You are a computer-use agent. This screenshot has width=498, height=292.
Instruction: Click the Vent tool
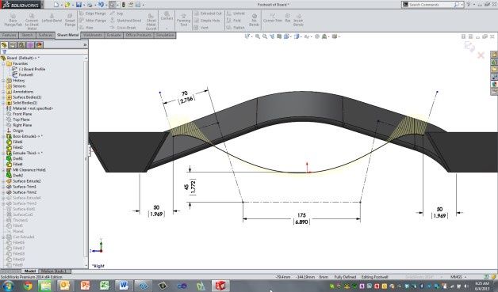click(x=201, y=28)
